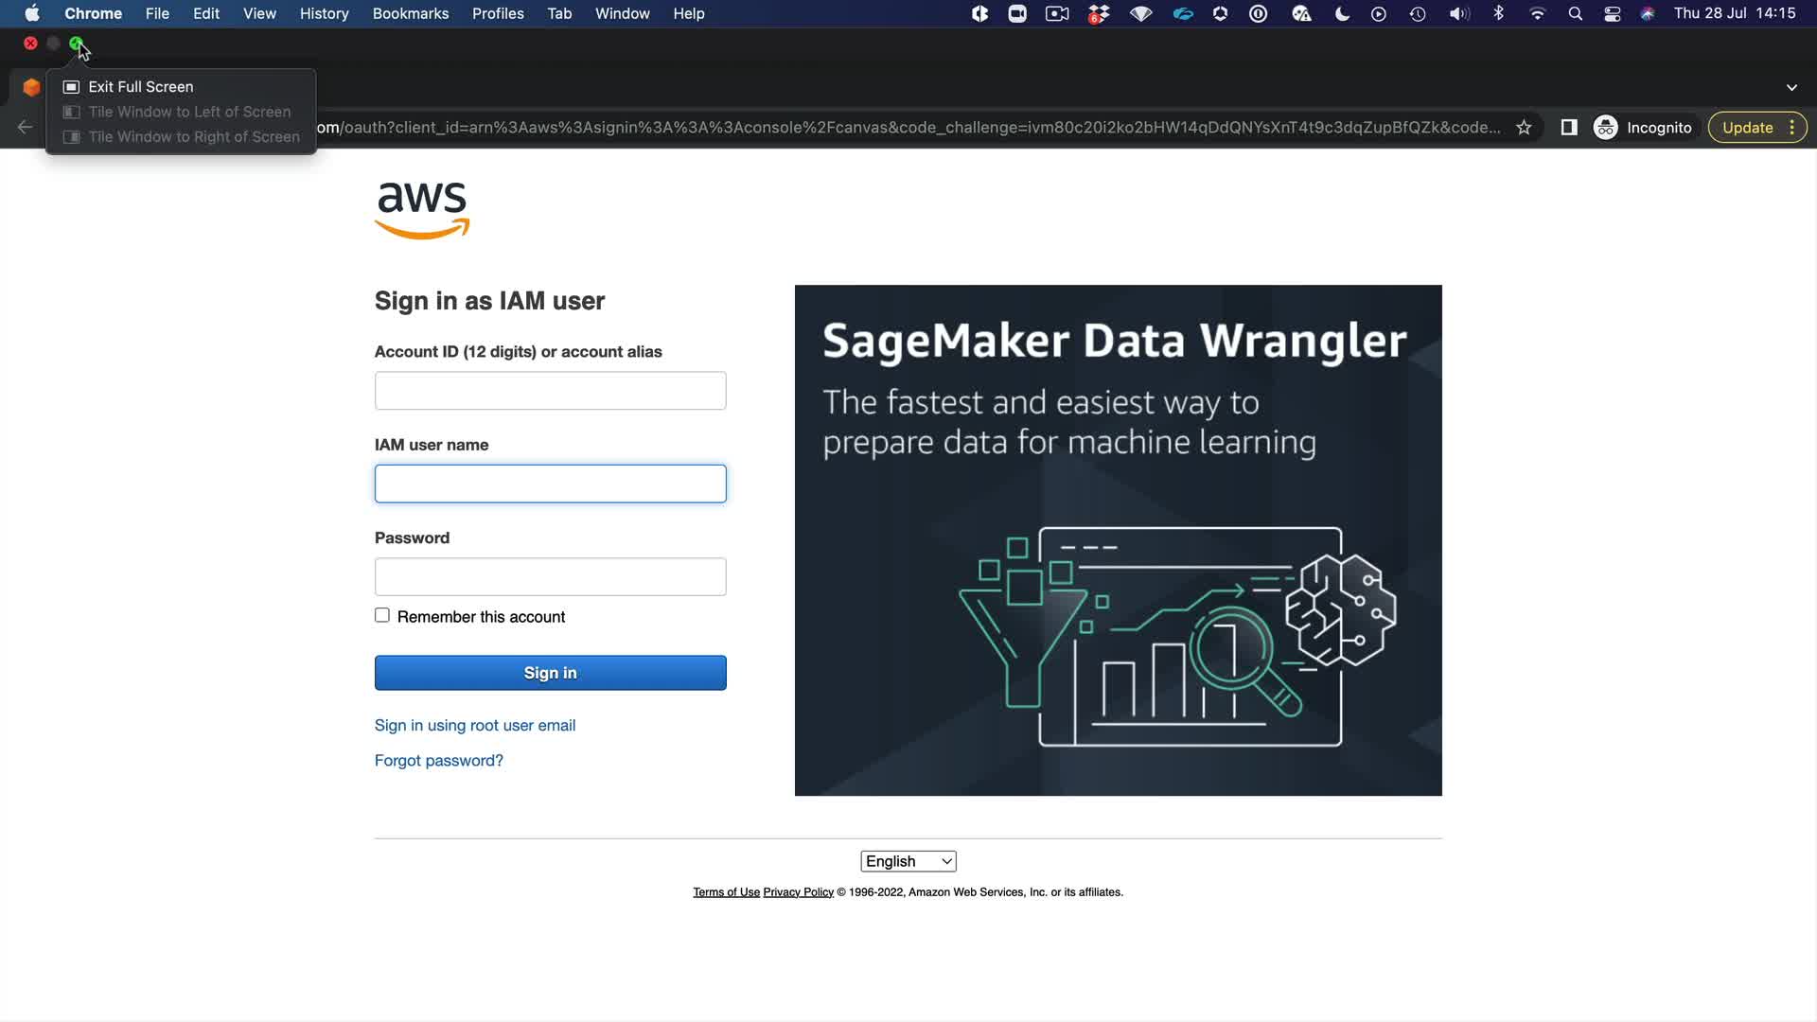Click Sign in using root user email
The image size is (1817, 1022).
click(475, 726)
